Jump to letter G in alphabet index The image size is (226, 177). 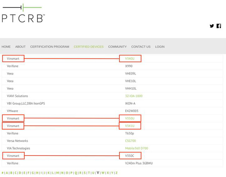point(33,173)
